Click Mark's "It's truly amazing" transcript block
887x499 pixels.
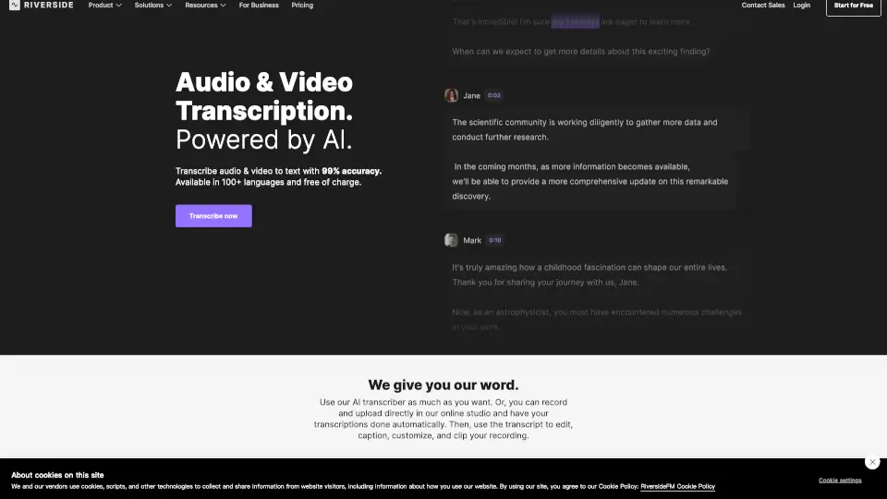point(591,274)
